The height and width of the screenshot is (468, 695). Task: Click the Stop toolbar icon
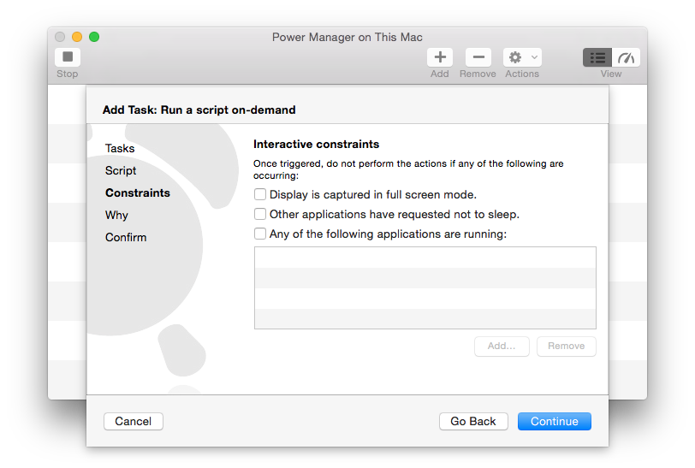coord(68,57)
